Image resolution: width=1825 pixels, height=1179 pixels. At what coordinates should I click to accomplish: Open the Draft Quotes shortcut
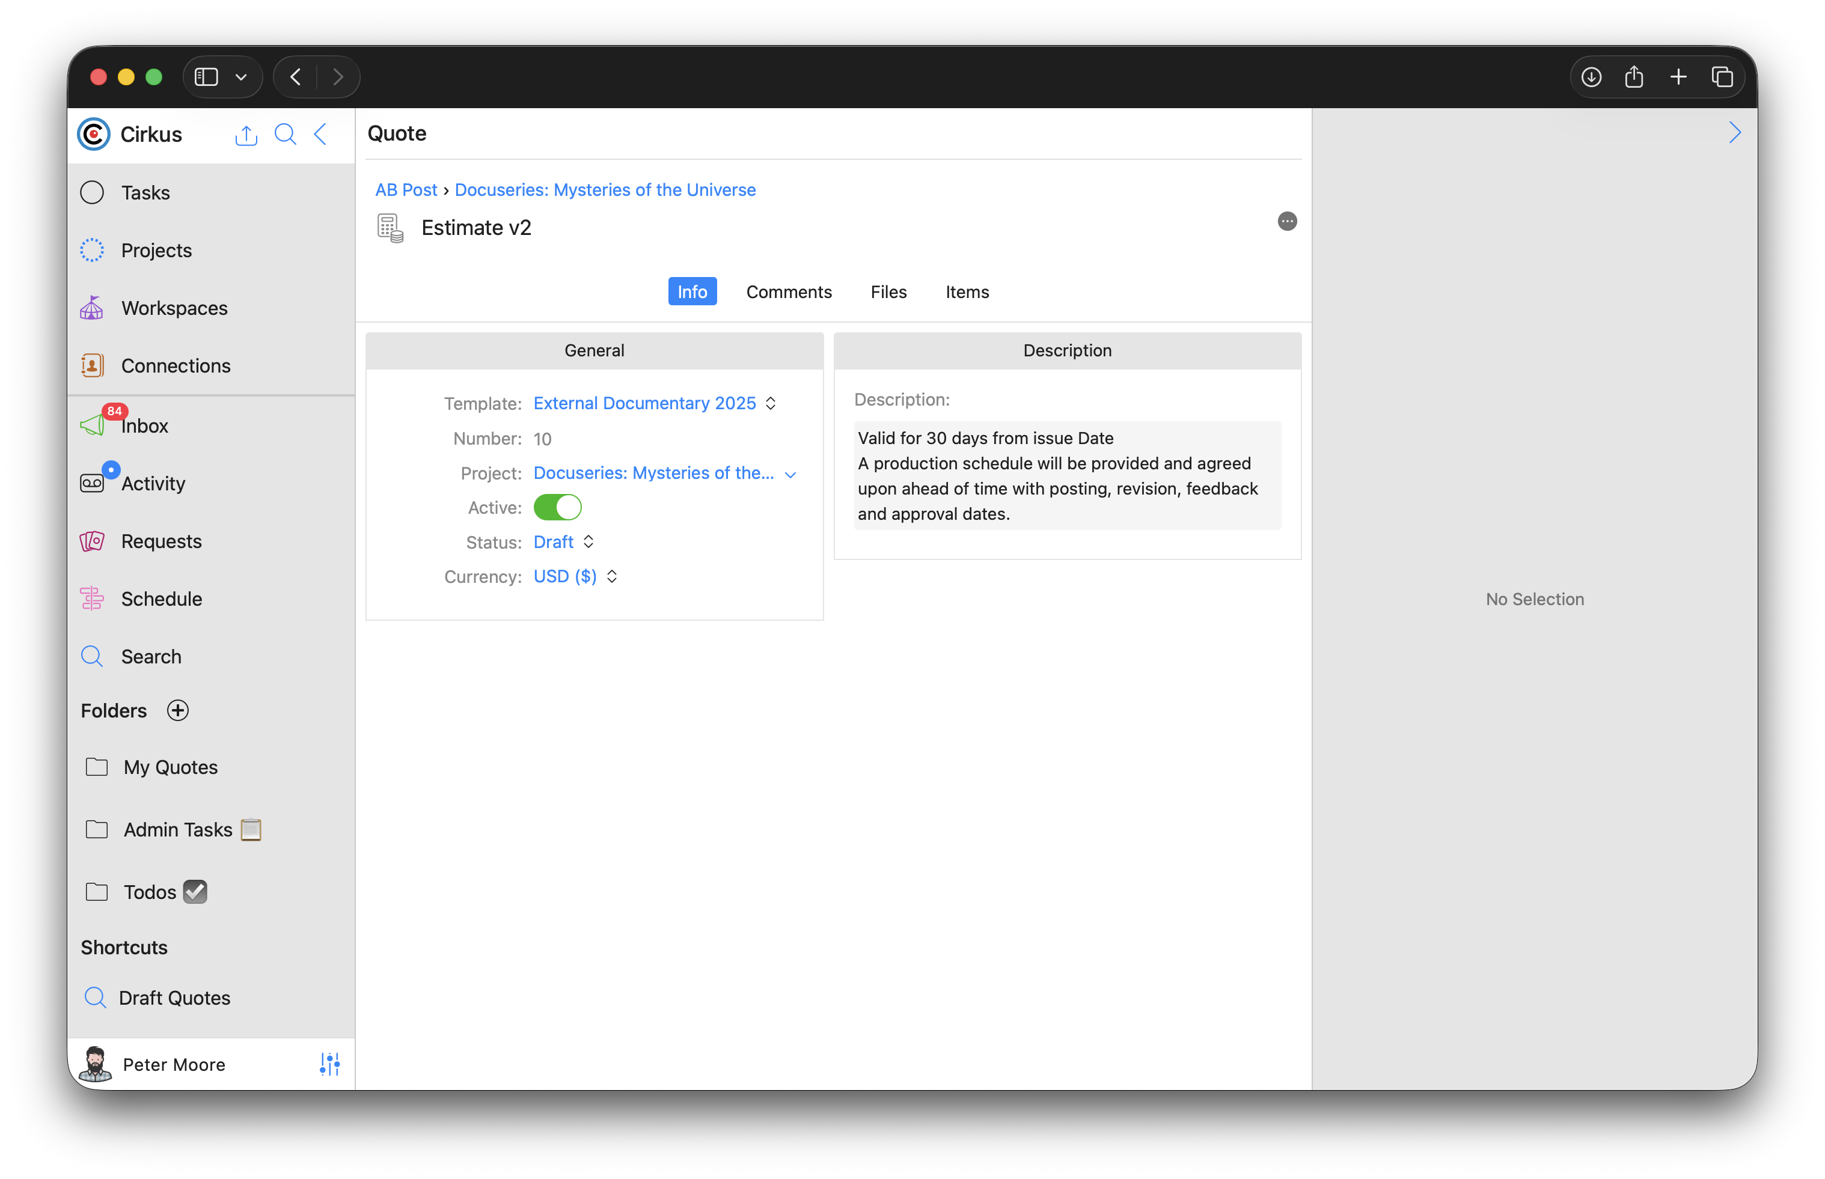tap(174, 998)
